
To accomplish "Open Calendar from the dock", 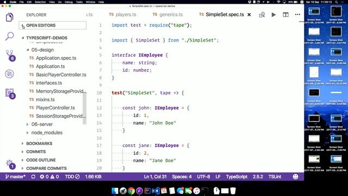I will [x=164, y=191].
